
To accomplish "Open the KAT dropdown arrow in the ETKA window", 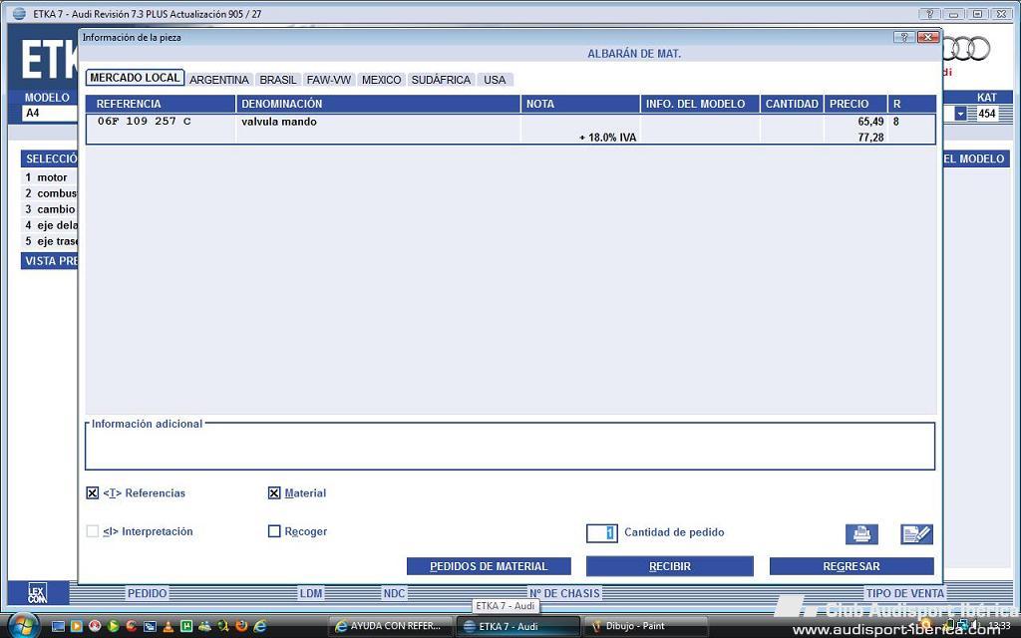I will (x=960, y=114).
